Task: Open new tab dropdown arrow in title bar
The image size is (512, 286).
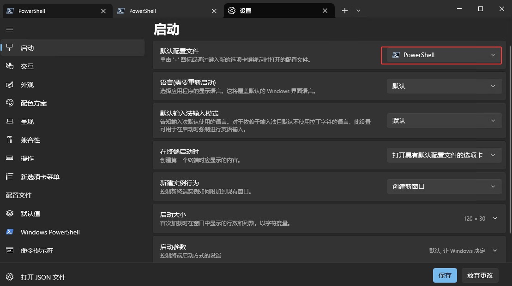Action: click(358, 11)
